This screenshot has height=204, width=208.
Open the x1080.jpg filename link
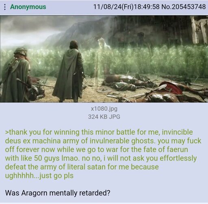point(104,109)
